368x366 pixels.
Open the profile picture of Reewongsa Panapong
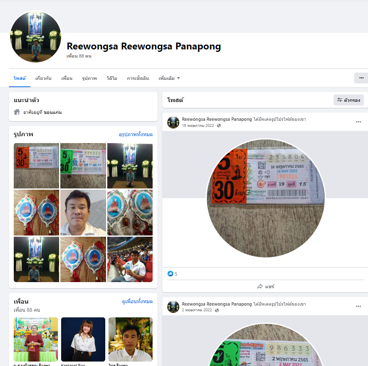point(36,36)
